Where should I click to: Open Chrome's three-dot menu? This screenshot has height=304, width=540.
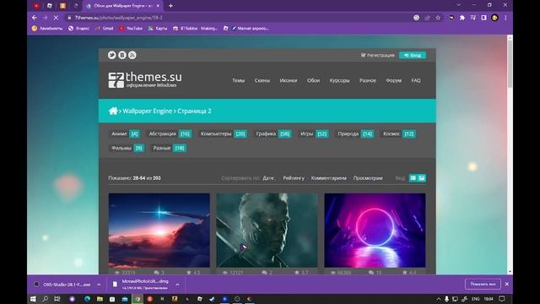(505, 18)
